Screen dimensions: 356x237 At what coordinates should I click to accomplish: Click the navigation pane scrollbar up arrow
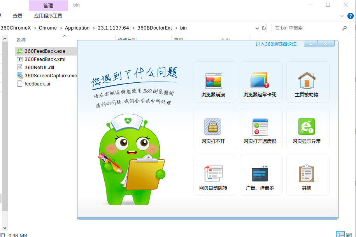5,39
